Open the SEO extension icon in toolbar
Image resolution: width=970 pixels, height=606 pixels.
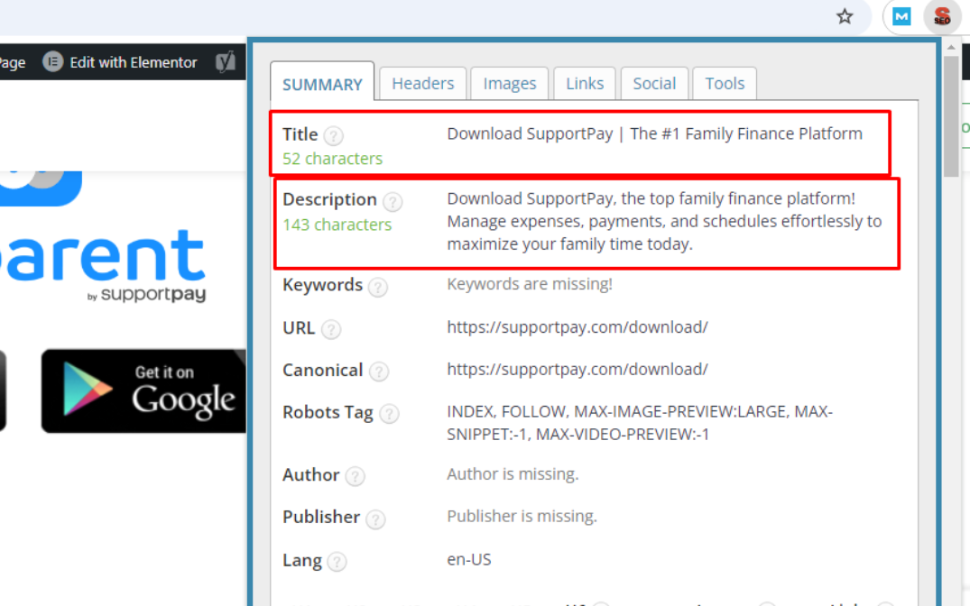(x=942, y=16)
